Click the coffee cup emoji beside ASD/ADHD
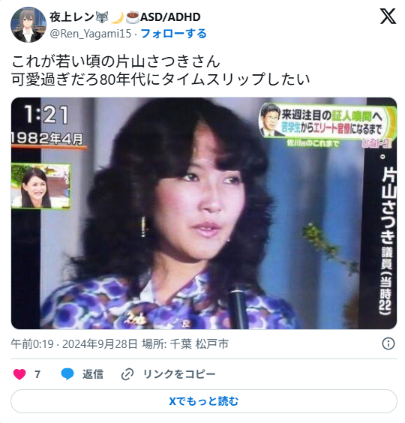The width and height of the screenshot is (405, 423). [x=133, y=17]
